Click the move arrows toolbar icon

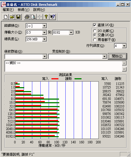pos(40,17)
